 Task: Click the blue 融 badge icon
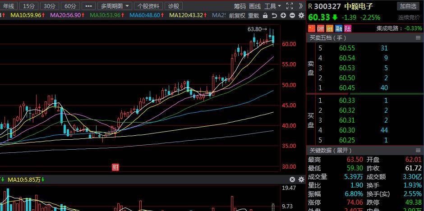pyautogui.click(x=338, y=28)
